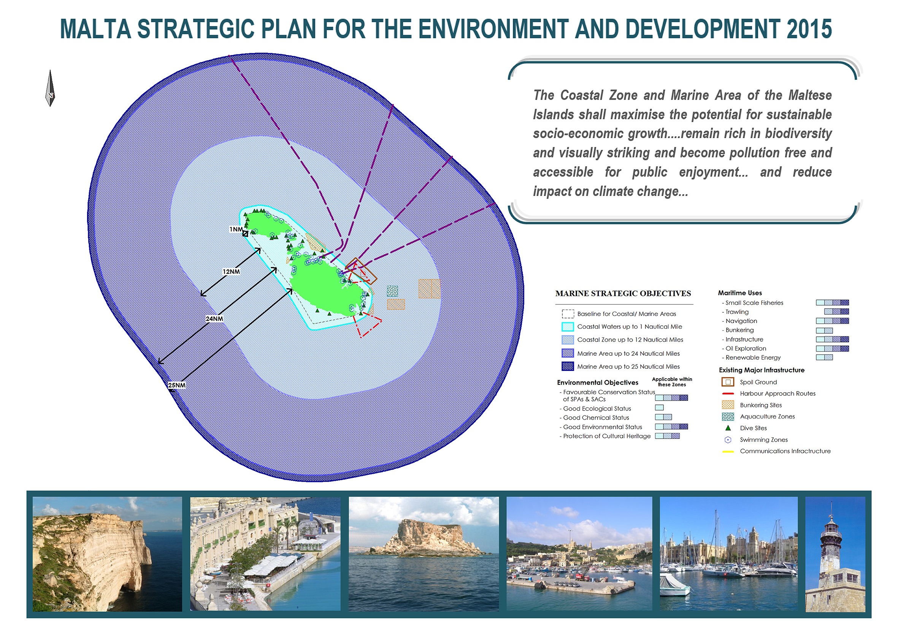
Task: Click the zone bar beside Infrastructure
Action: coord(832,339)
